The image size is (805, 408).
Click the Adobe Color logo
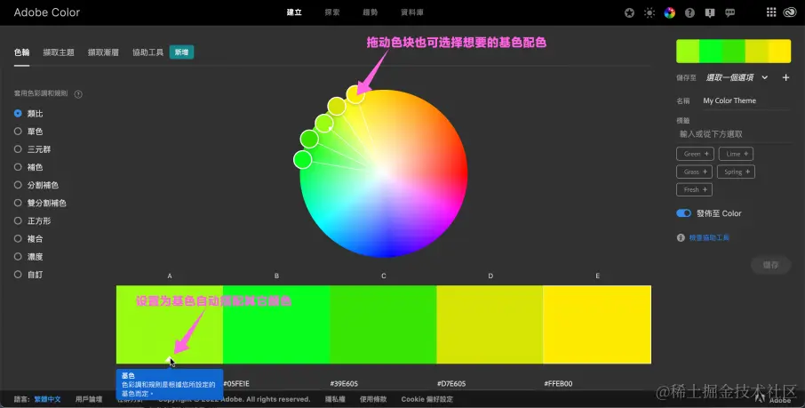tap(47, 12)
